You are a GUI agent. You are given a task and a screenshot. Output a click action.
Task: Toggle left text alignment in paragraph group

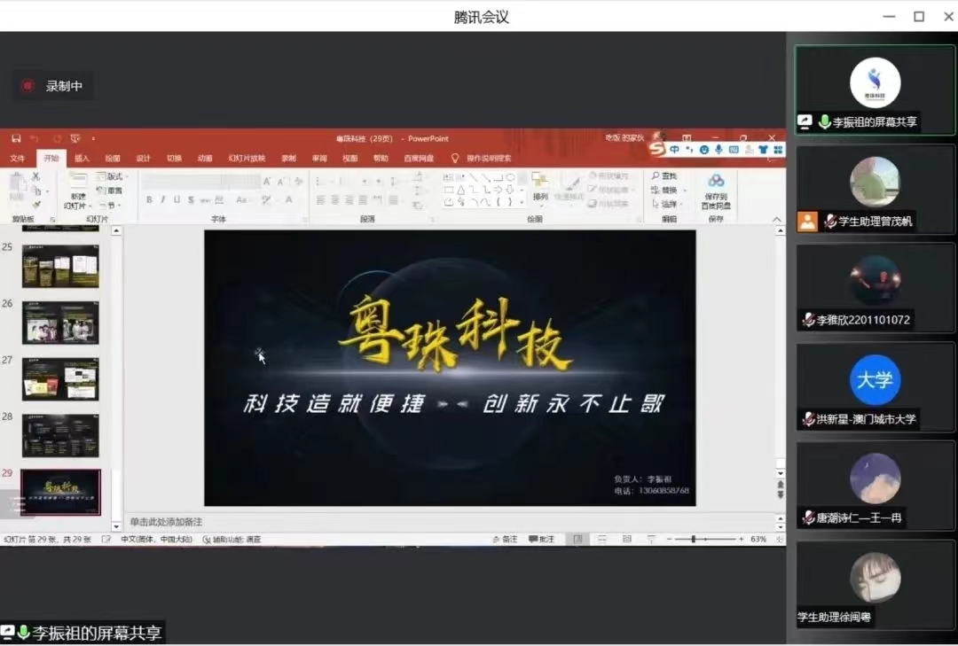321,199
